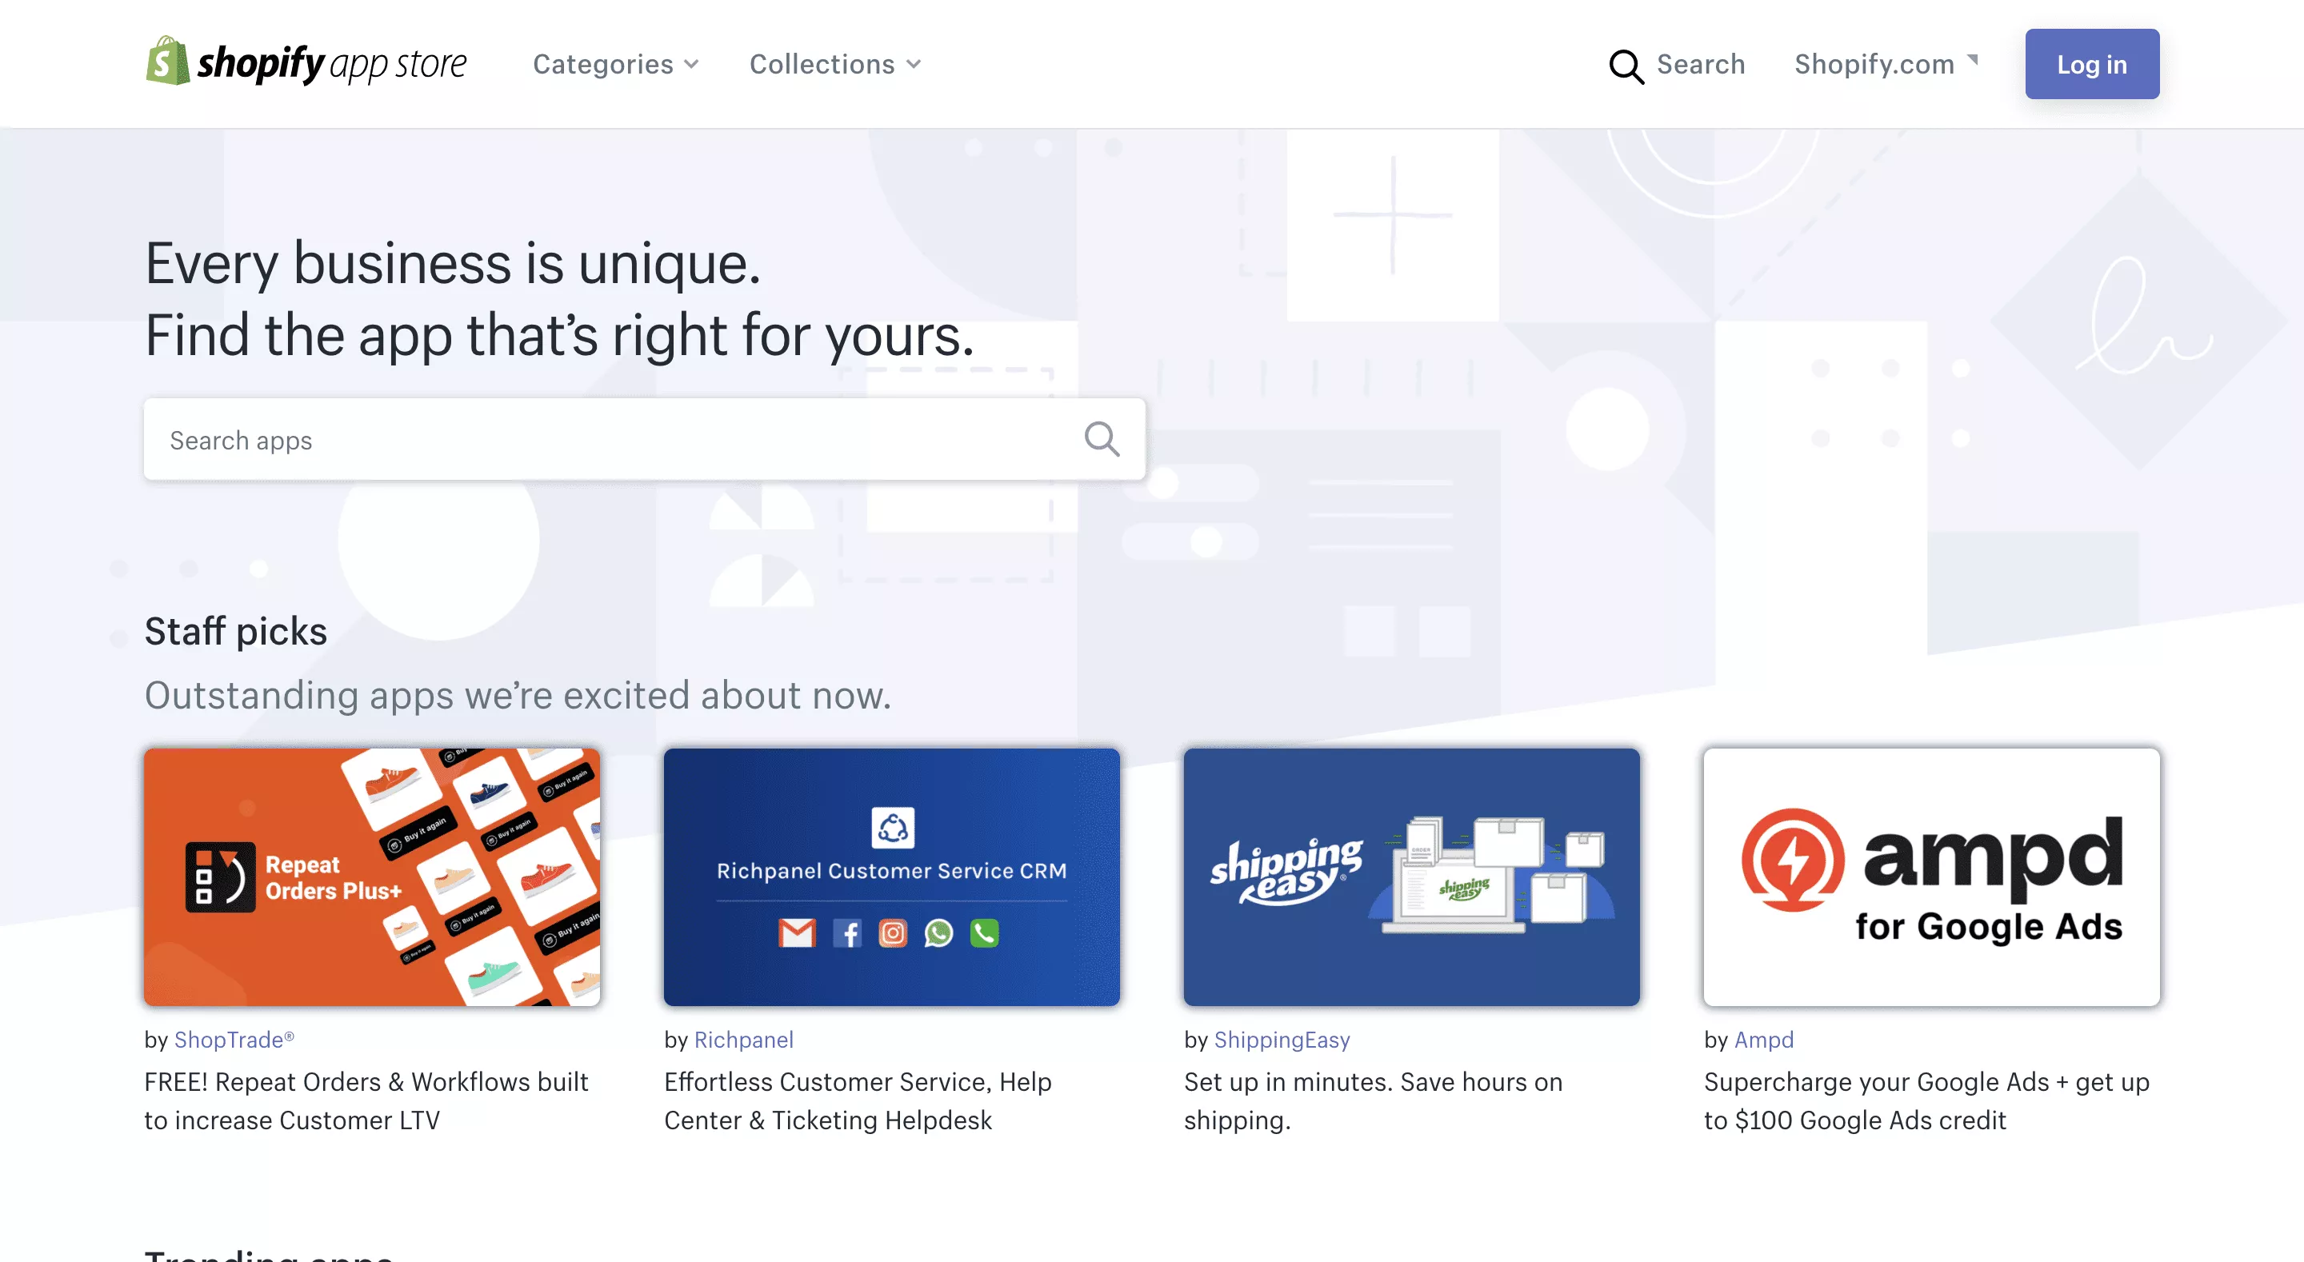Screen dimensions: 2304x1262
Task: Click inside the Search apps input field
Action: click(x=642, y=438)
